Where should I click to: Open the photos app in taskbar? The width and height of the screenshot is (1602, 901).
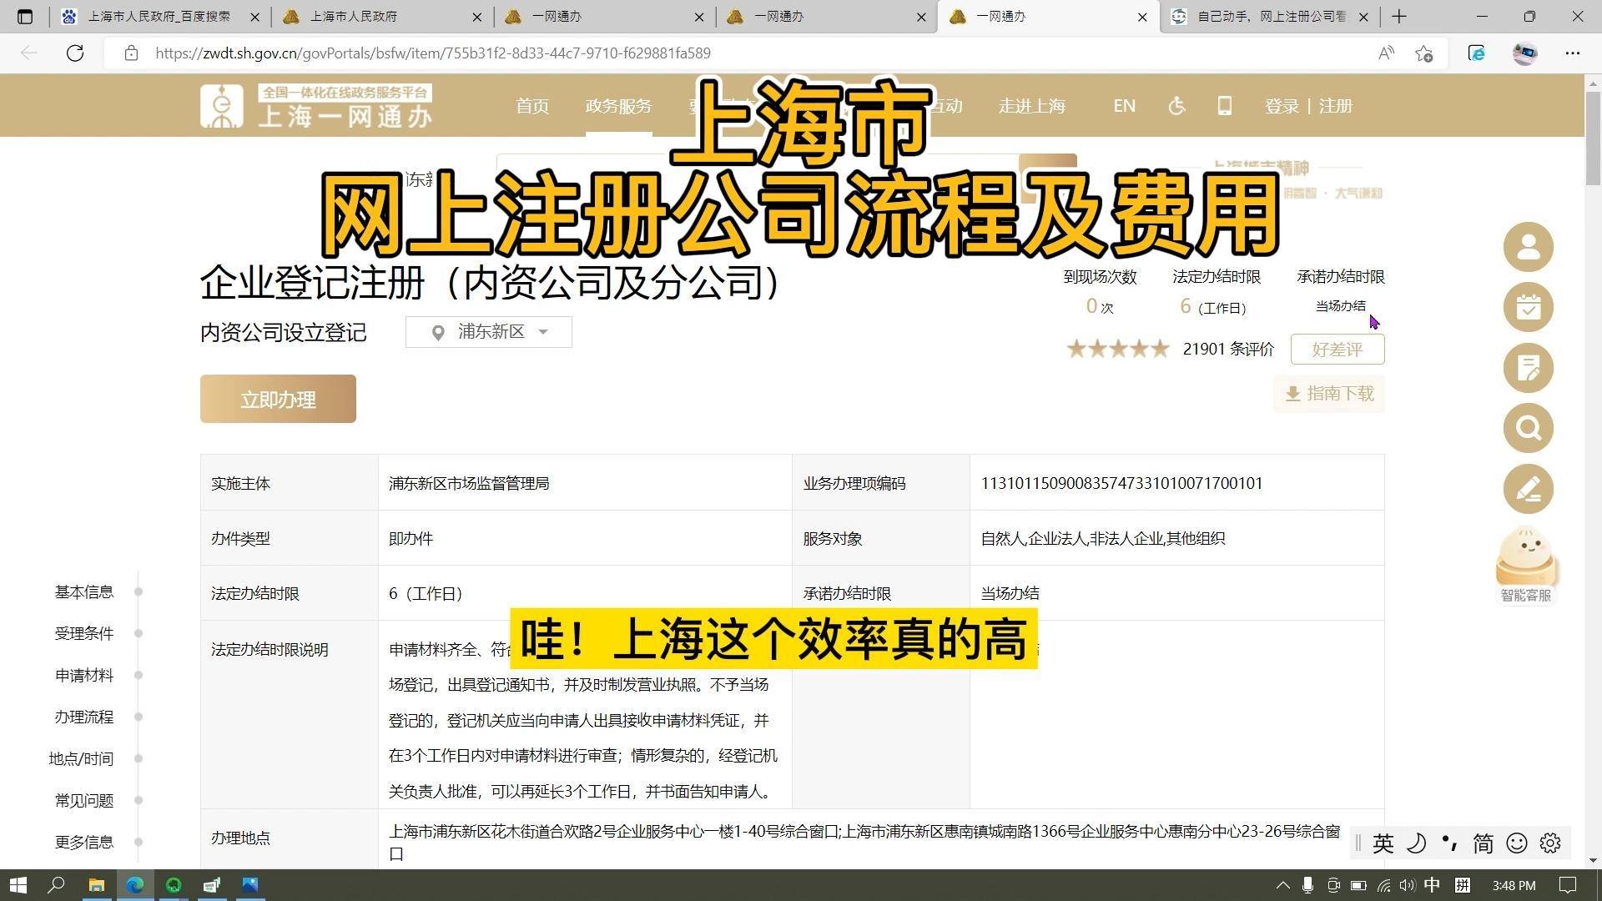[250, 885]
